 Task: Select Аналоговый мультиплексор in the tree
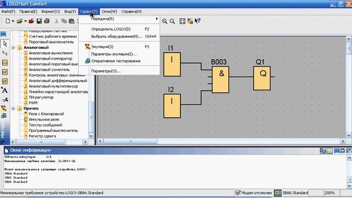53,86
